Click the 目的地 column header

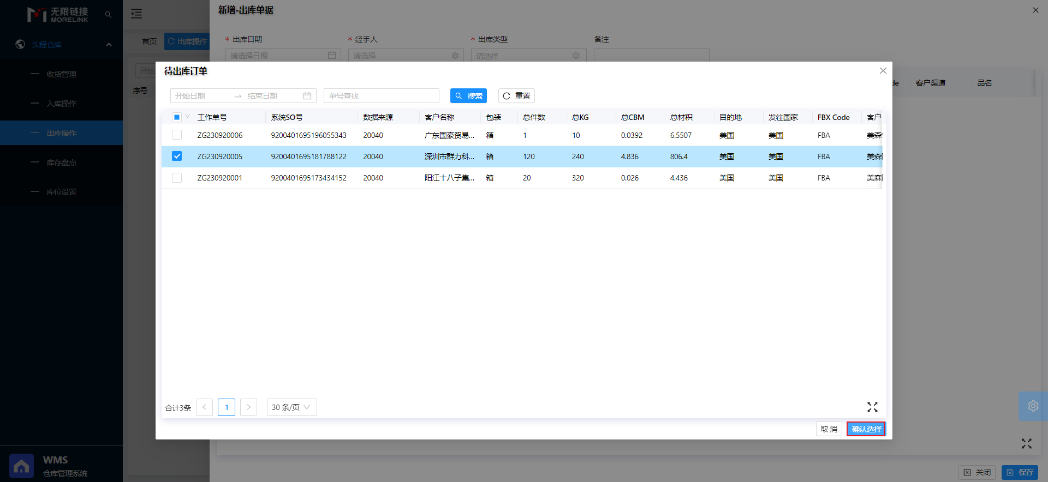730,117
